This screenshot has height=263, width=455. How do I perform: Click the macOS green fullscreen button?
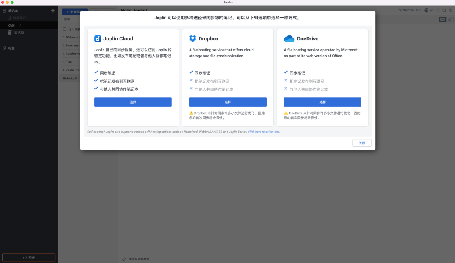[x=12, y=3]
